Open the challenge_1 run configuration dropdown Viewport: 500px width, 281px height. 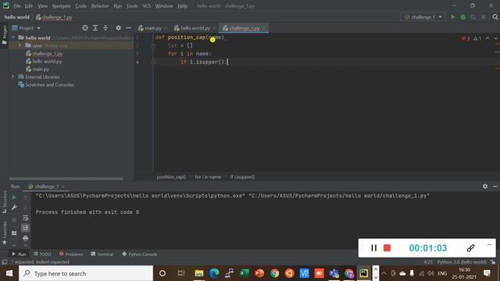coord(423,17)
